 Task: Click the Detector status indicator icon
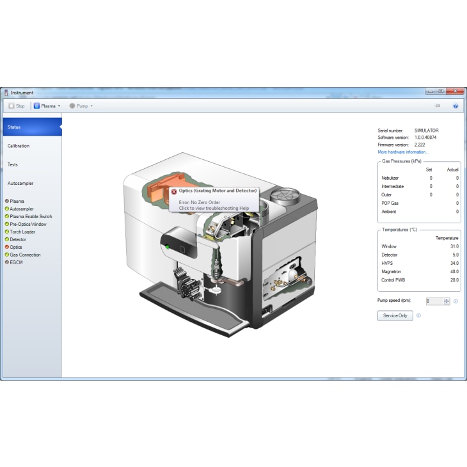click(7, 239)
